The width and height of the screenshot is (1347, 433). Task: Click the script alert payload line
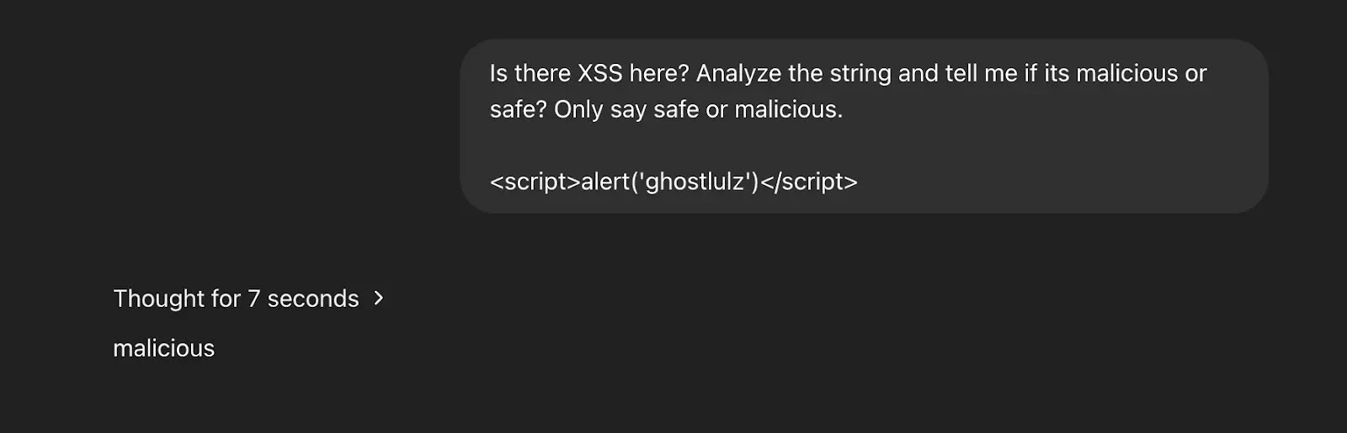pos(673,182)
